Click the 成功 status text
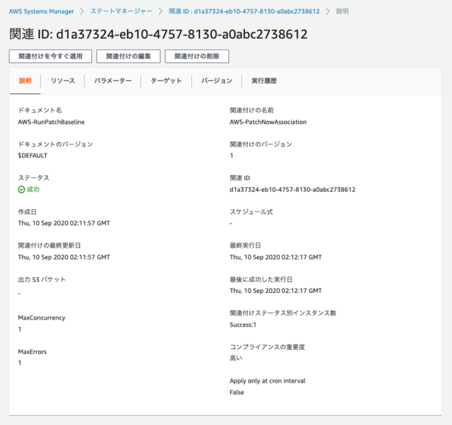 point(33,190)
